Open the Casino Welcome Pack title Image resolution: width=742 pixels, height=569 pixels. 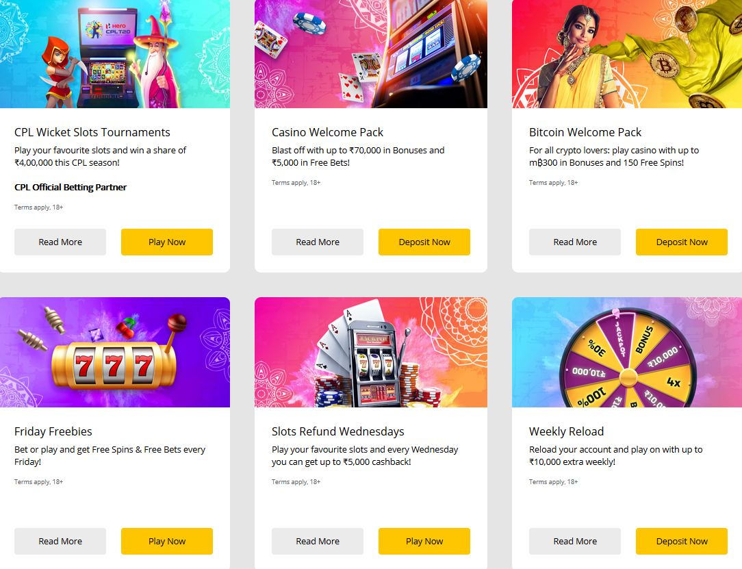pos(327,132)
